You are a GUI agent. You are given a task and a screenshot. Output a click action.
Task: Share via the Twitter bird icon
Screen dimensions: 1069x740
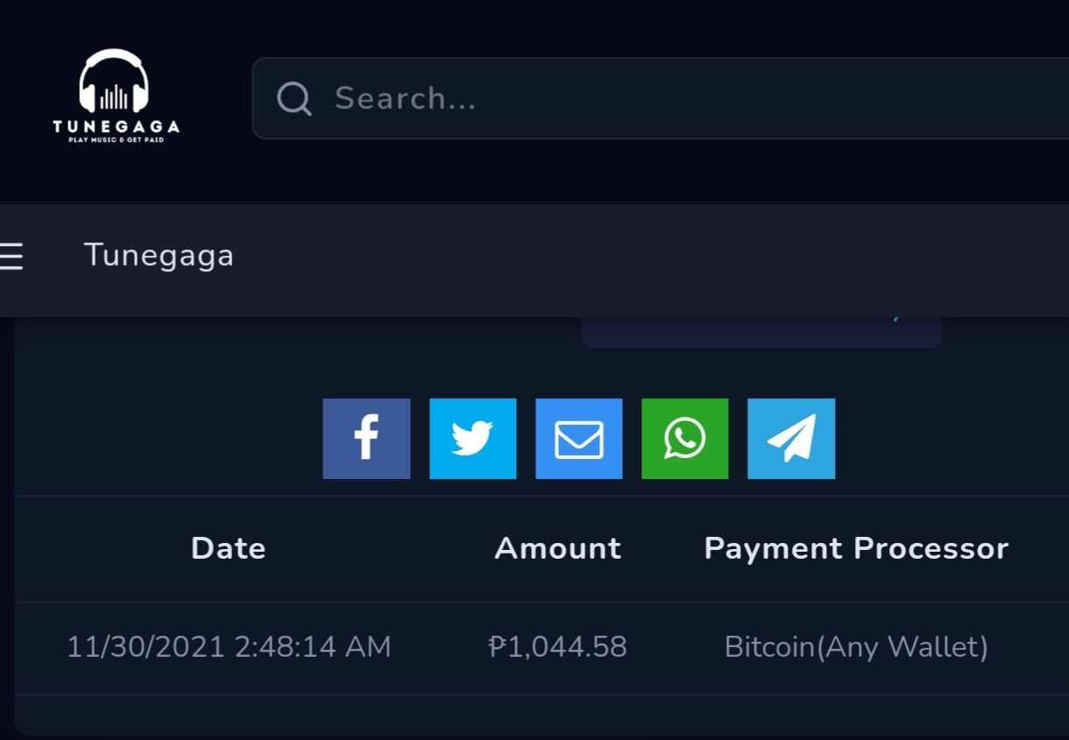pos(472,439)
